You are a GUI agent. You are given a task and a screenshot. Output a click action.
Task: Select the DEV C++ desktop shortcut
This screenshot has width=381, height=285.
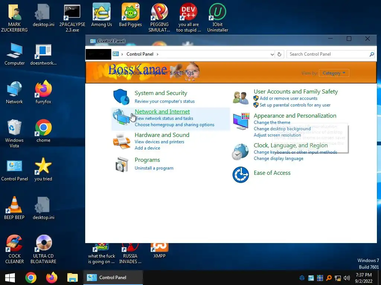click(x=189, y=17)
